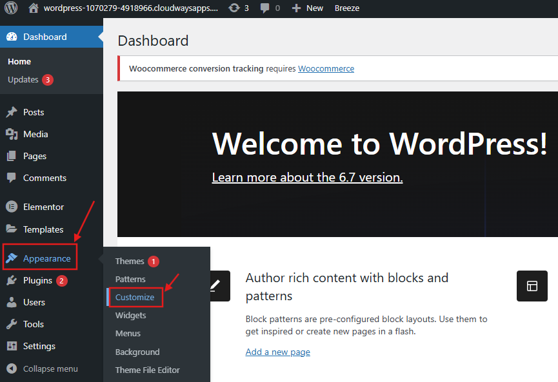Click the WordPress logo icon
Viewport: 558px width, 382px height.
point(11,8)
